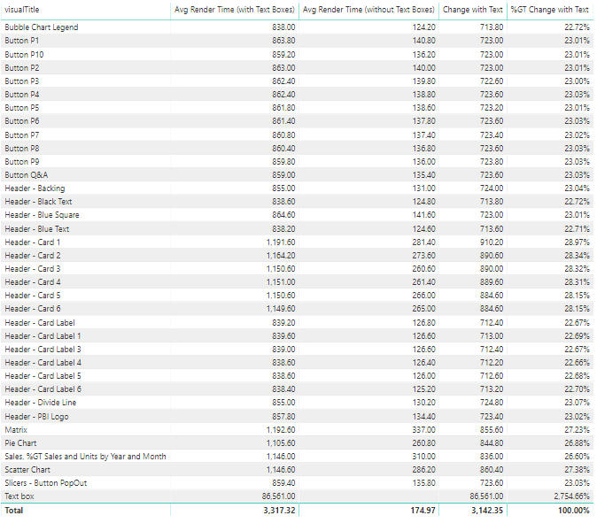Click the Matrix row title
597x523 pixels.
(16, 430)
